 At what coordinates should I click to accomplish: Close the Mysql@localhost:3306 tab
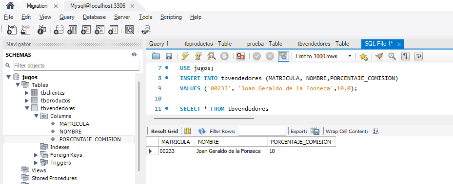[x=132, y=6]
